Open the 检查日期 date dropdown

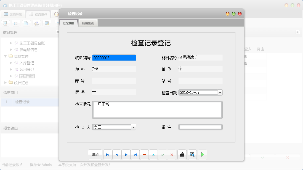click(220, 92)
